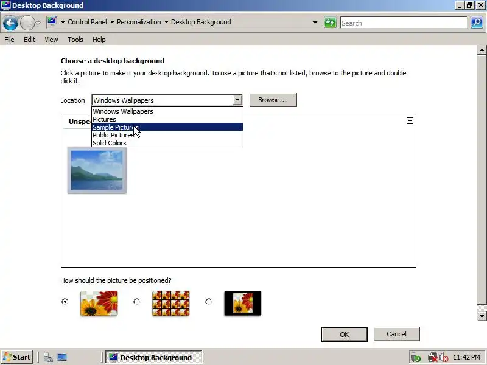Screen dimensions: 487x365
Task: Minimize the Desktop Background window
Action: 460,5
